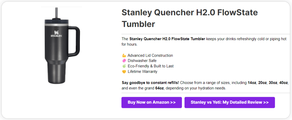The width and height of the screenshot is (292, 120).
Task: Click the Lifetime Warranty feature text
Action: coord(142,71)
